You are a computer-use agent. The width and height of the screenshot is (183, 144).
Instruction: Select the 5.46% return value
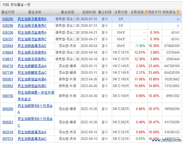pyautogui.click(x=141, y=122)
